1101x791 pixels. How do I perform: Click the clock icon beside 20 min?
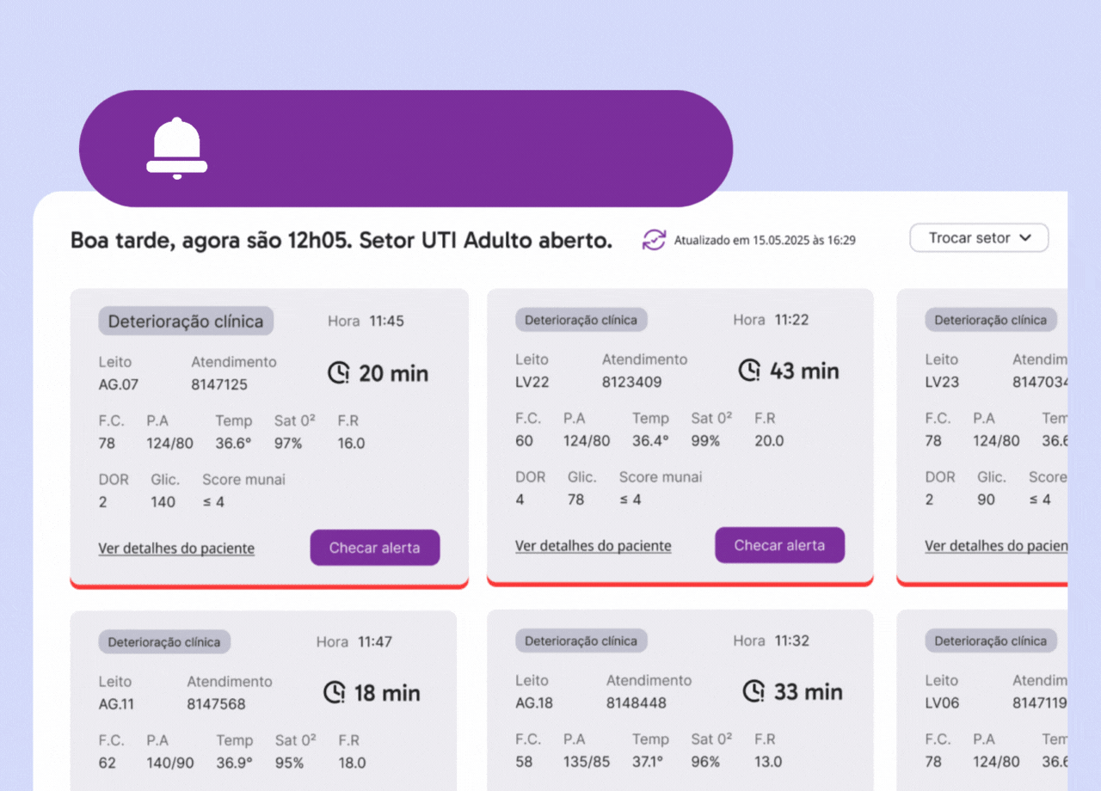tap(340, 373)
